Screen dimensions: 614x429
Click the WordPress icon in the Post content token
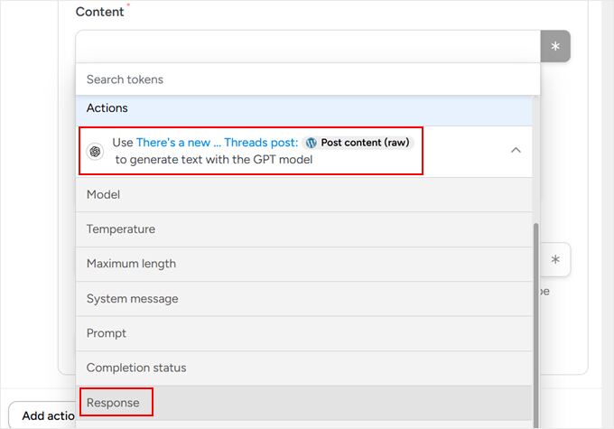[312, 143]
